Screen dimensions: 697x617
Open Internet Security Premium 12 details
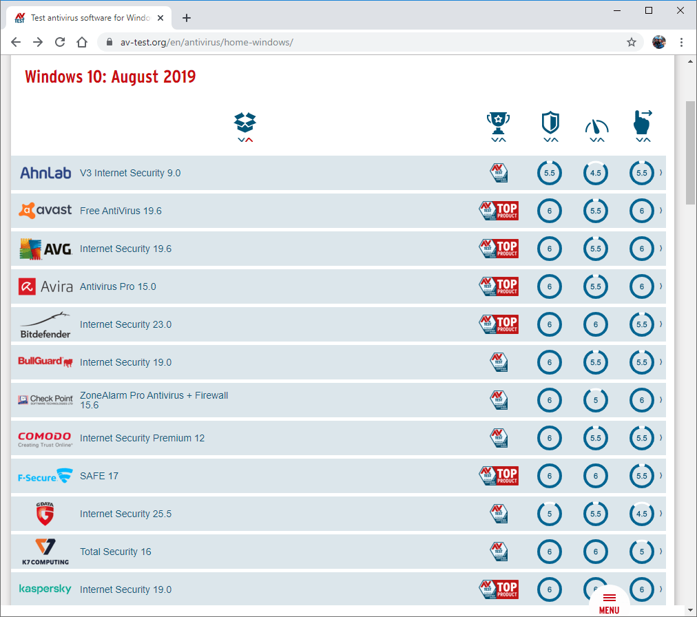click(143, 438)
